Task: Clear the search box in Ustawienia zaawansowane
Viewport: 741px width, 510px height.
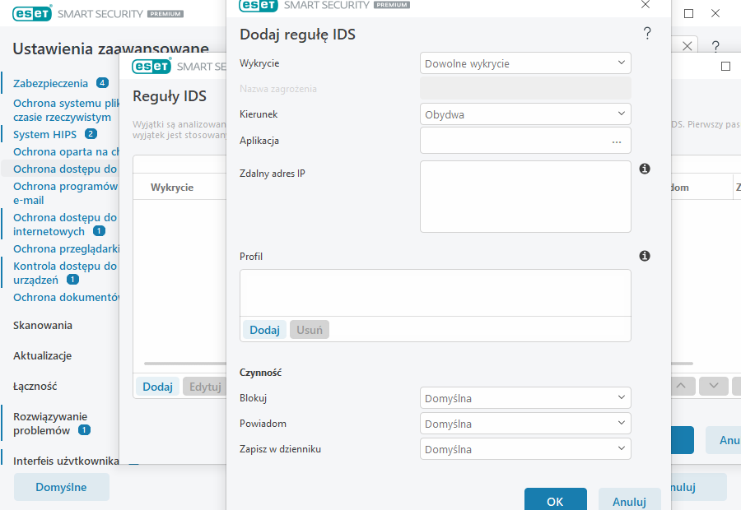Action: [x=687, y=45]
